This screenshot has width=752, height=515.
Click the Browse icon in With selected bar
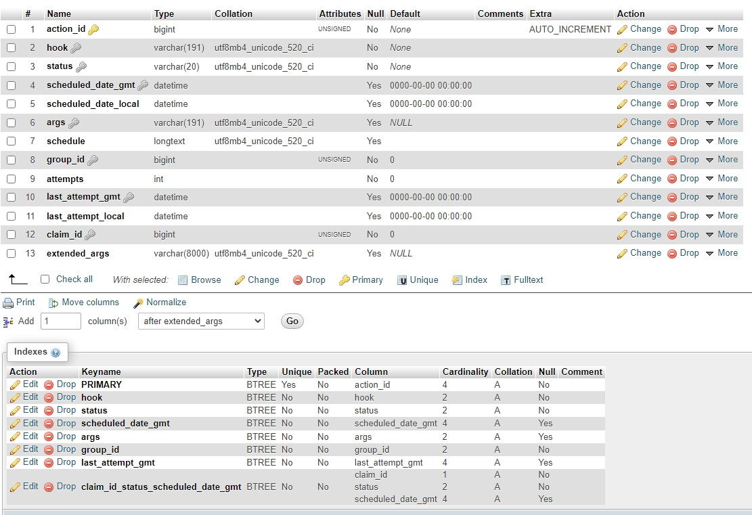[183, 281]
